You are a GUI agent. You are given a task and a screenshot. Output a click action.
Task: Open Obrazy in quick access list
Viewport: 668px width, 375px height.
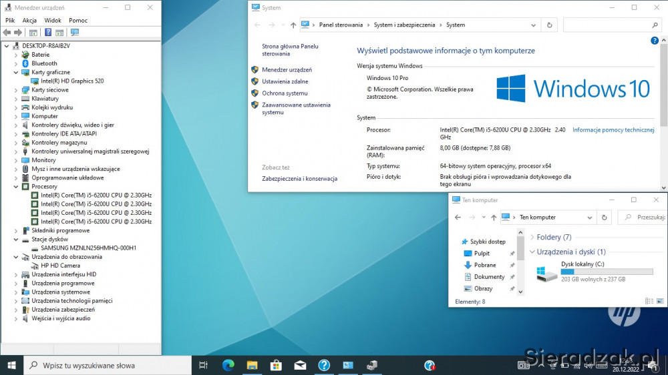(483, 289)
